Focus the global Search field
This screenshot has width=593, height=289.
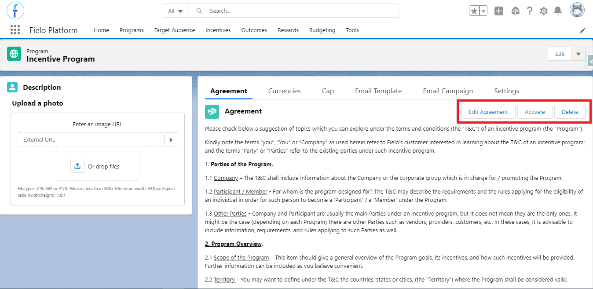pyautogui.click(x=293, y=11)
